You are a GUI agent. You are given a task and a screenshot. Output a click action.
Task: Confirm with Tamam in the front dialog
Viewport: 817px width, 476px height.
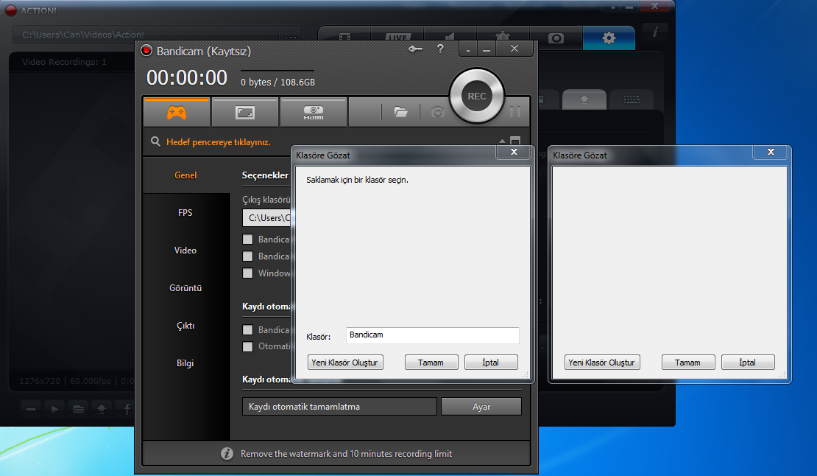coord(431,363)
